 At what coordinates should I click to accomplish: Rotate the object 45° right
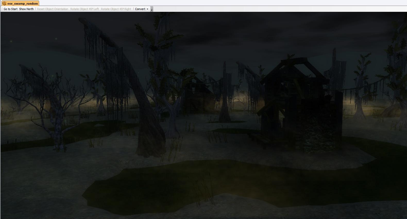coord(116,9)
